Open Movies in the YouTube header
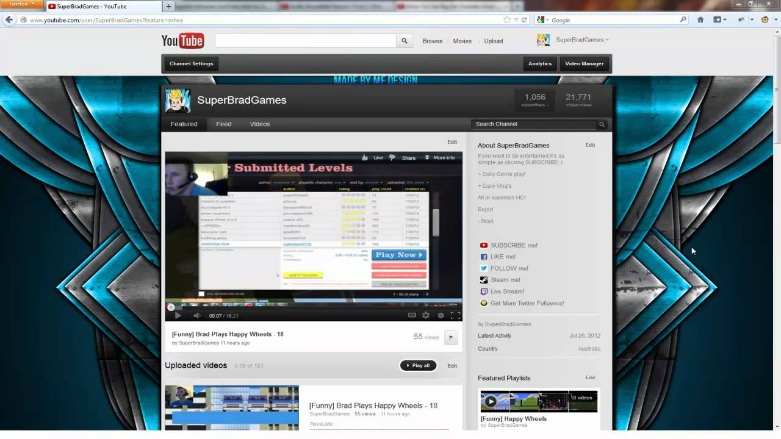The width and height of the screenshot is (781, 439). click(462, 41)
